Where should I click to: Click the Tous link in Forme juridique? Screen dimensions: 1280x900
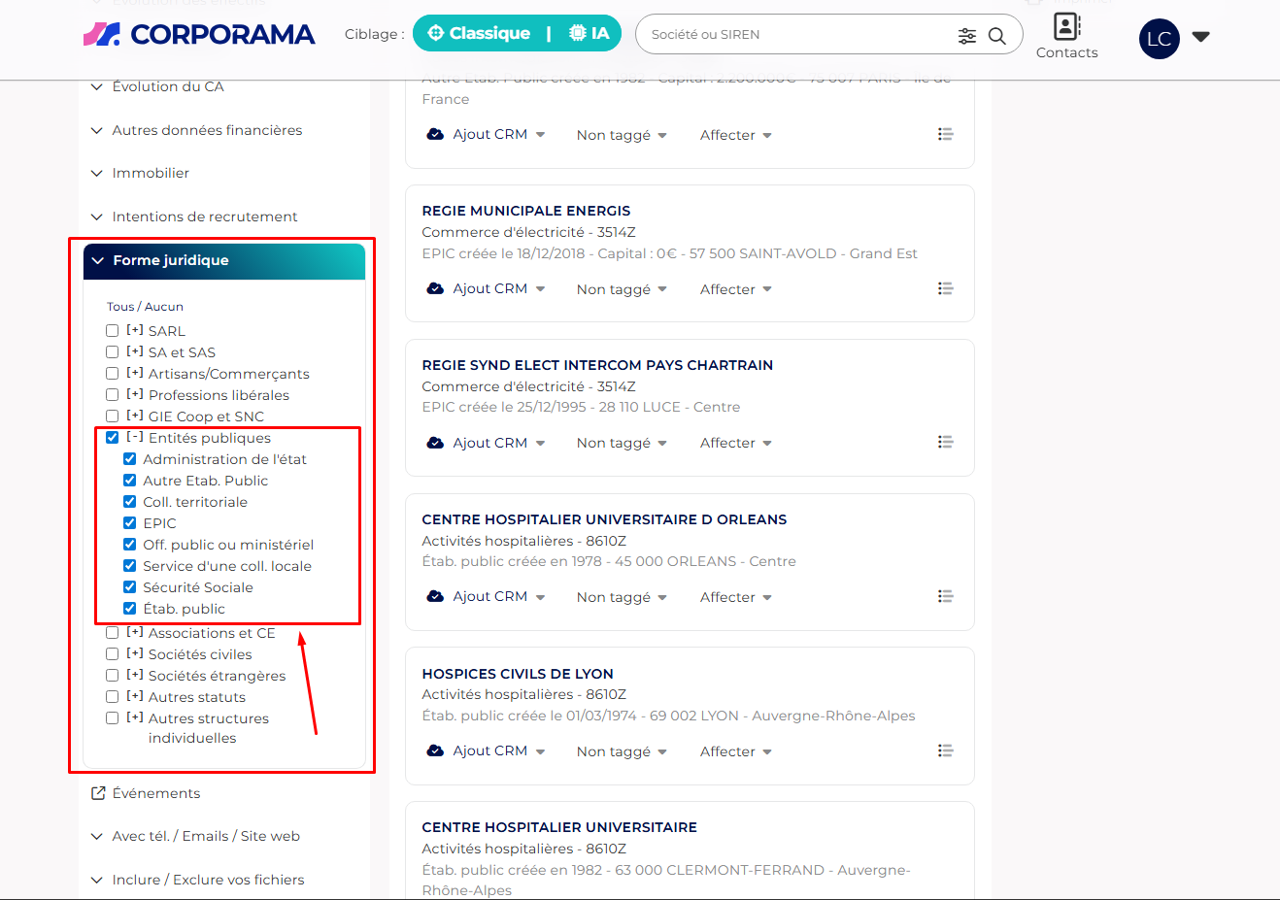tap(119, 307)
